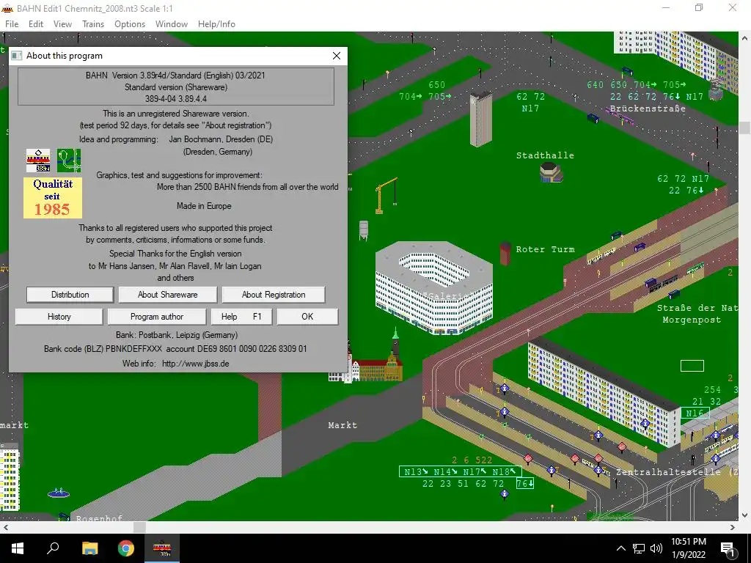Click the blue fountain icon near Rosenhof
The width and height of the screenshot is (751, 563).
59,493
